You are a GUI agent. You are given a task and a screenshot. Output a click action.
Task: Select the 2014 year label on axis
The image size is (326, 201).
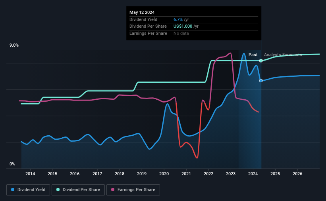click(30, 174)
